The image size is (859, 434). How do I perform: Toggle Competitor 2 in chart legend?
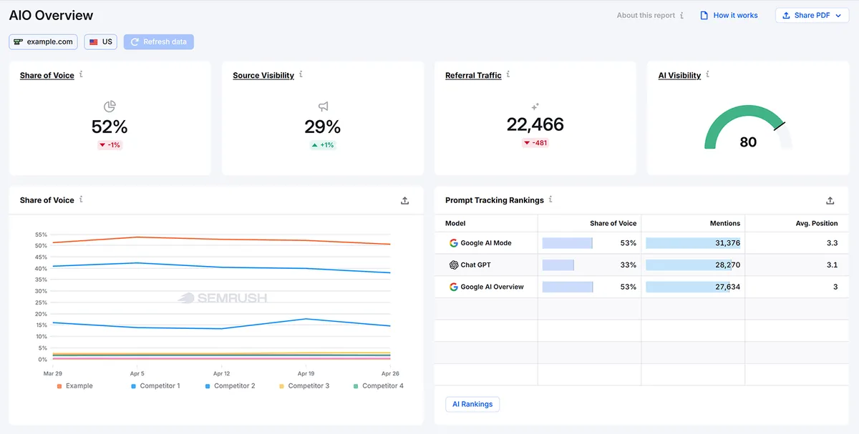tap(230, 386)
